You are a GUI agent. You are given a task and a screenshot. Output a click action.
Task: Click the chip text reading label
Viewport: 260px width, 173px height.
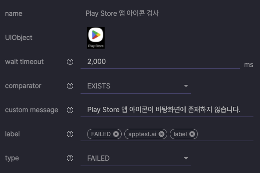(180, 134)
